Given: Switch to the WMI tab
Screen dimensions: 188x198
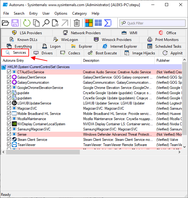Looking at the screenshot, I should coord(129,33).
